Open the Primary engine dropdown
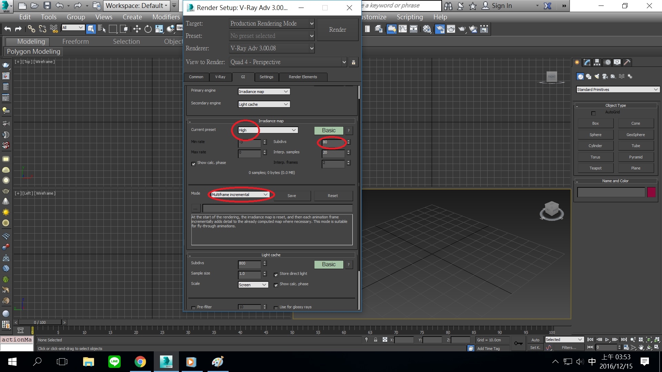This screenshot has width=662, height=372. click(x=264, y=92)
